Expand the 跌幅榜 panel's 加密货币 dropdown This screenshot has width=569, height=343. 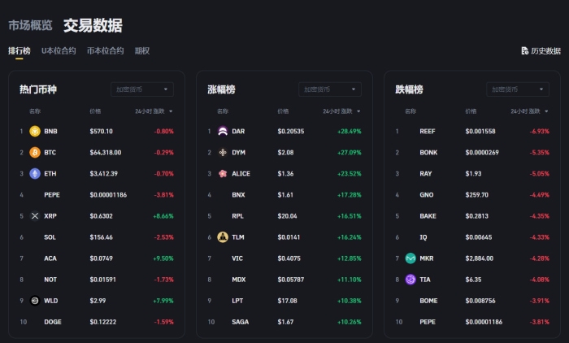(x=519, y=89)
